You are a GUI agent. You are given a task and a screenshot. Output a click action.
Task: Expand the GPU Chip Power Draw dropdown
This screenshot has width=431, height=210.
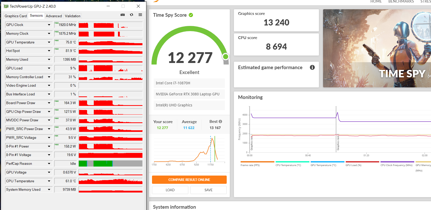(x=49, y=112)
